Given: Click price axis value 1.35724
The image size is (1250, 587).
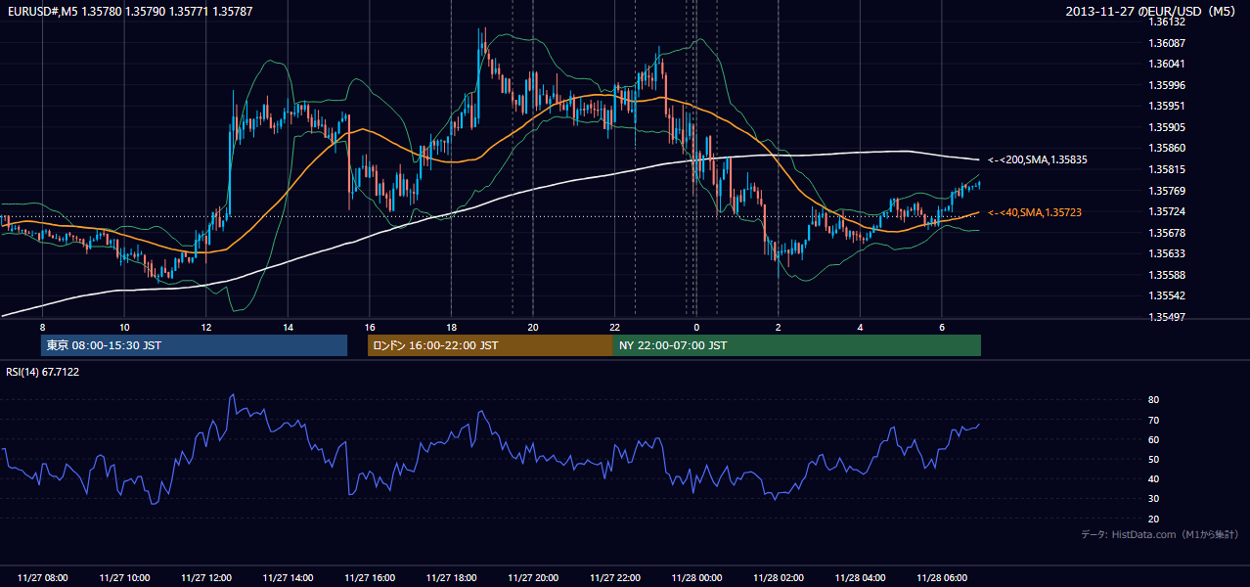Looking at the screenshot, I should pos(1167,211).
